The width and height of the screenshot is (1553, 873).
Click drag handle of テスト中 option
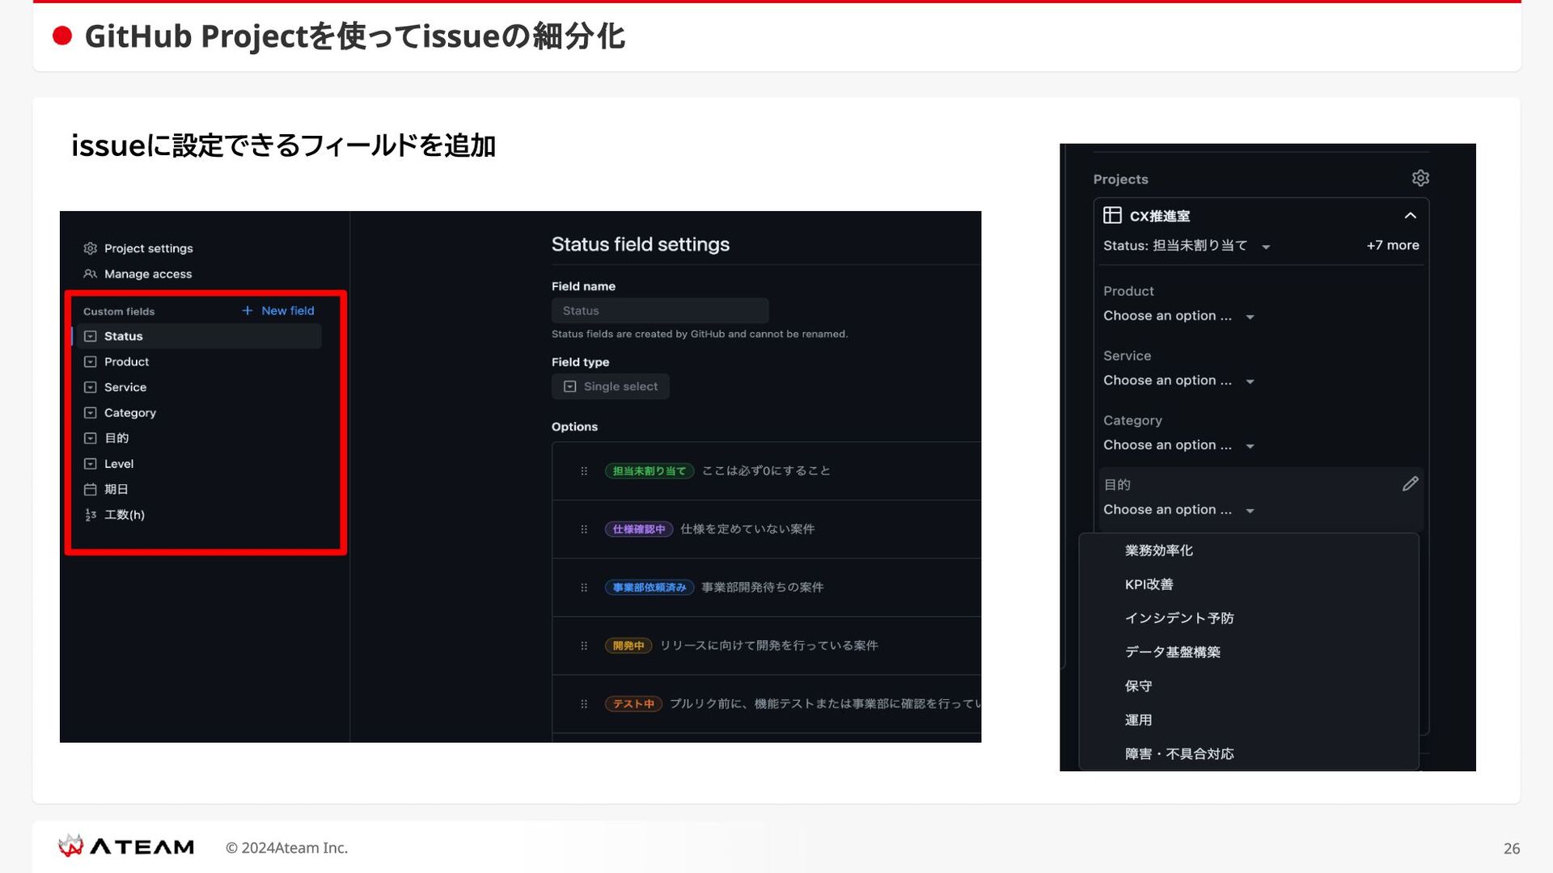pyautogui.click(x=584, y=704)
